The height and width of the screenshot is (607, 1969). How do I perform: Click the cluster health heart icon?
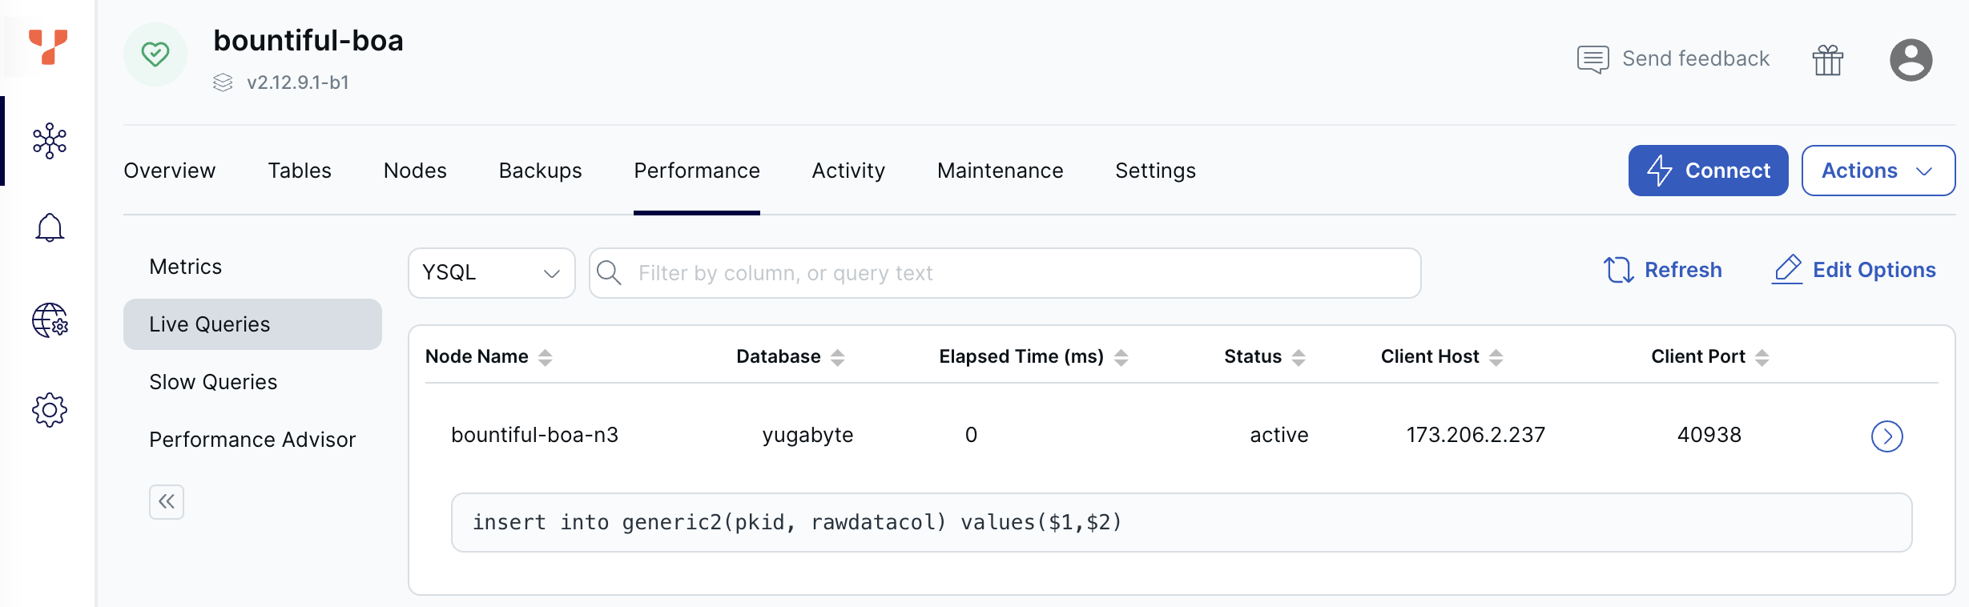[155, 54]
